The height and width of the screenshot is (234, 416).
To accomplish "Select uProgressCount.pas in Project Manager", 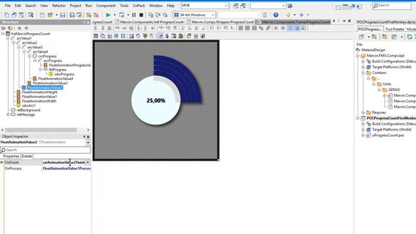I will tap(388, 135).
